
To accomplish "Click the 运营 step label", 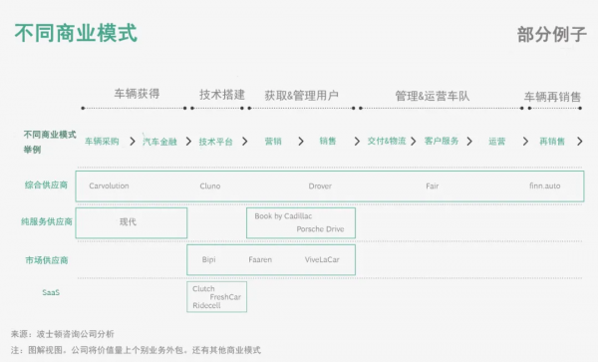I will point(497,142).
